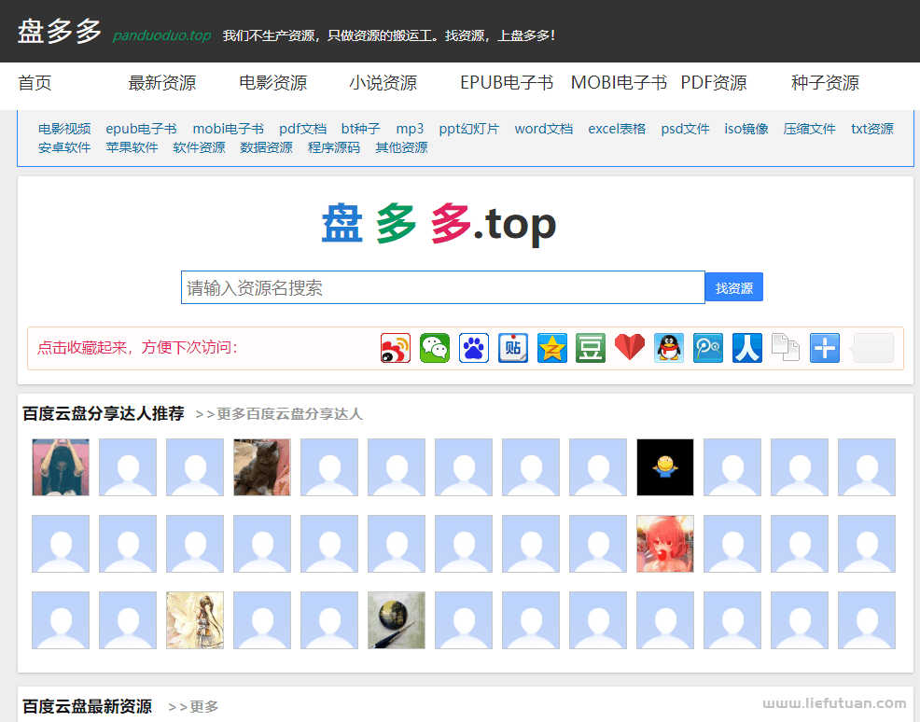Open the 电影资源 navigation tab
The width and height of the screenshot is (920, 722).
(272, 83)
